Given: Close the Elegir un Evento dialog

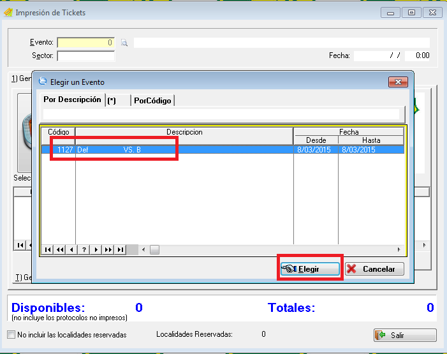Looking at the screenshot, I should pos(398,82).
